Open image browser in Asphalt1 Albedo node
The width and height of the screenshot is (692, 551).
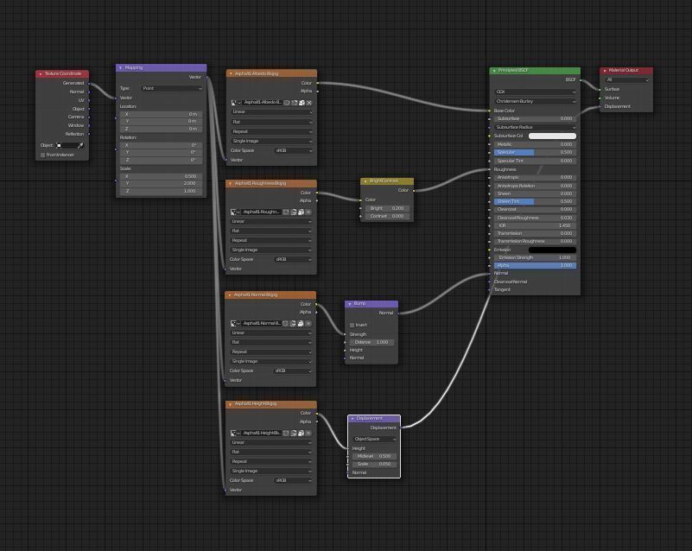coord(235,103)
